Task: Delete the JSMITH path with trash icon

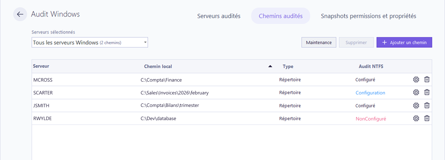Action: pyautogui.click(x=427, y=106)
